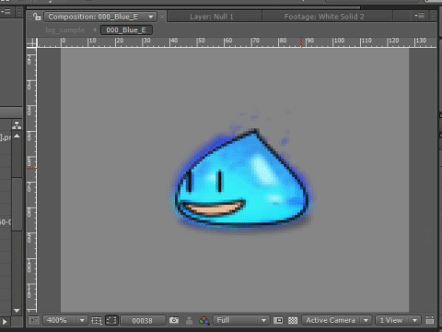
Task: Switch to the Layer: Null 1 tab
Action: (x=212, y=17)
